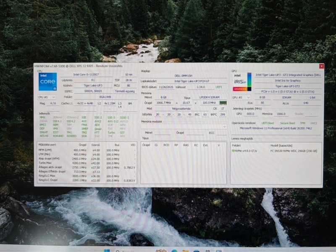Click the EM64T feature flag
The image size is (336, 252).
click(x=44, y=132)
